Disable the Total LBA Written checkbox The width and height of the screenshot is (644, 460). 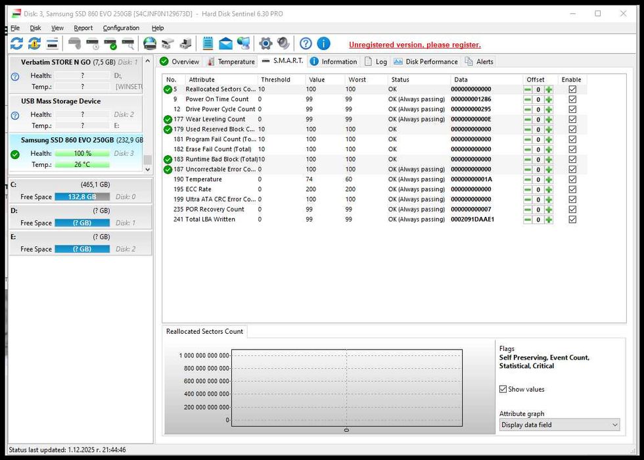572,219
